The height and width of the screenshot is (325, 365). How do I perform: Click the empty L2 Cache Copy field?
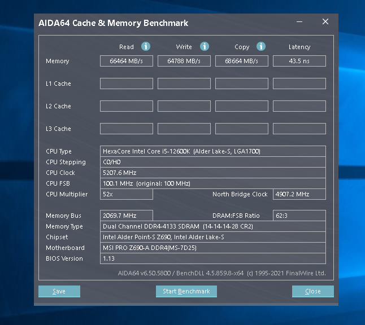pos(242,106)
